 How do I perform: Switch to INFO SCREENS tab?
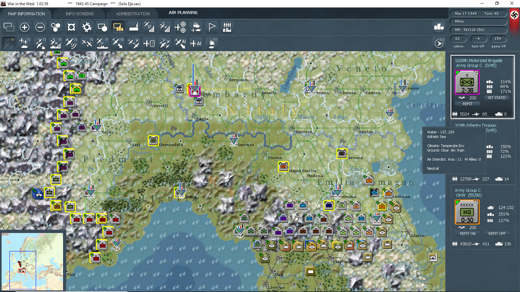80,14
